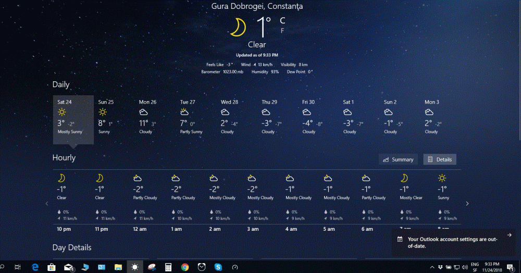The image size is (521, 273).
Task: Open the Mail app in taskbar
Action: 68,267
